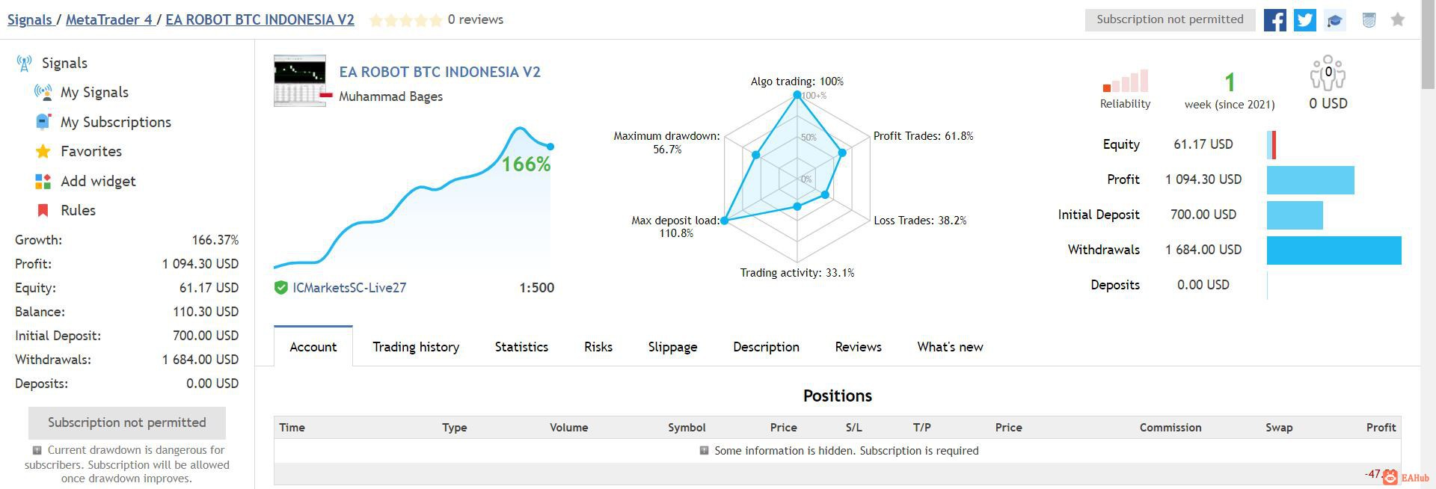Click the ICMarketsSC-Live27 broker server link

click(x=349, y=288)
